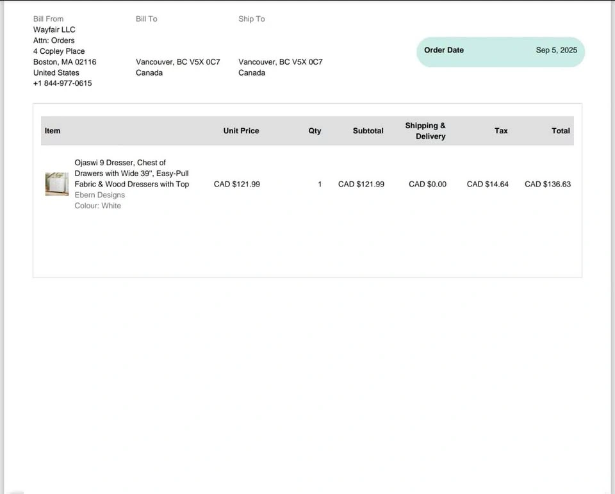Image resolution: width=615 pixels, height=494 pixels.
Task: Click the 'Order Date' label
Action: [x=443, y=50]
